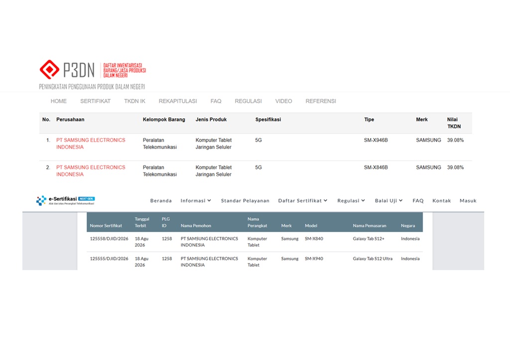Screen dimensions: 510x339
Task: Click the Galaxy Tab S12+ cell
Action: click(x=369, y=239)
